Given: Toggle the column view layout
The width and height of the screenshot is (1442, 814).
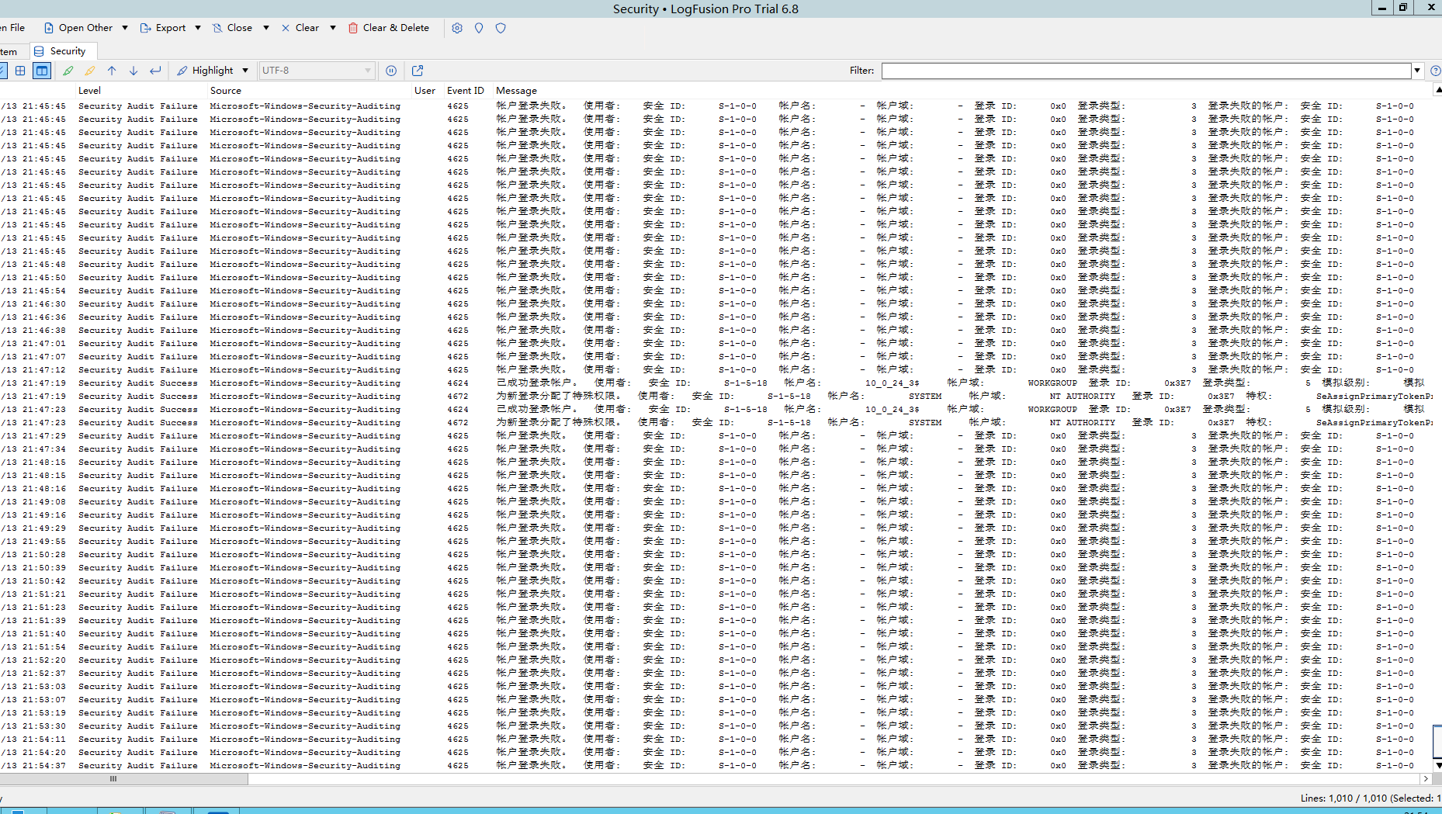Looking at the screenshot, I should point(42,71).
